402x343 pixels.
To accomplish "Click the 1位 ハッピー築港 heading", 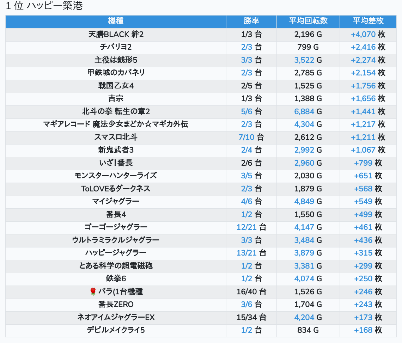I will click(44, 6).
